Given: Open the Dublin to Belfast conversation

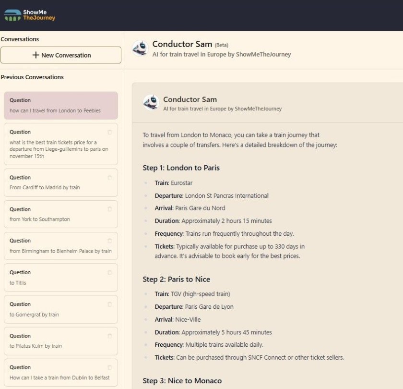Looking at the screenshot, I should tap(61, 373).
